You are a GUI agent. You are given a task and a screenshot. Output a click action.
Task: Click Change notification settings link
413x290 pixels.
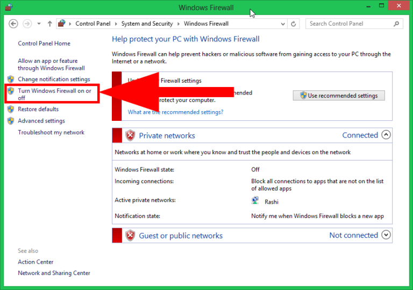(54, 79)
